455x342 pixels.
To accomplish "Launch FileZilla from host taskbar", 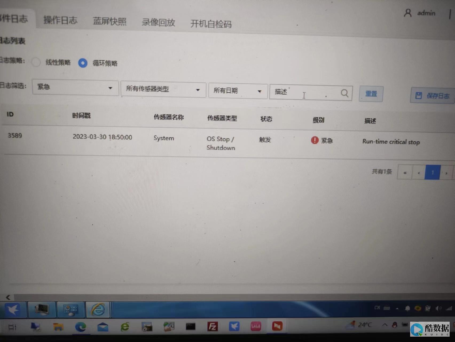I will (213, 326).
